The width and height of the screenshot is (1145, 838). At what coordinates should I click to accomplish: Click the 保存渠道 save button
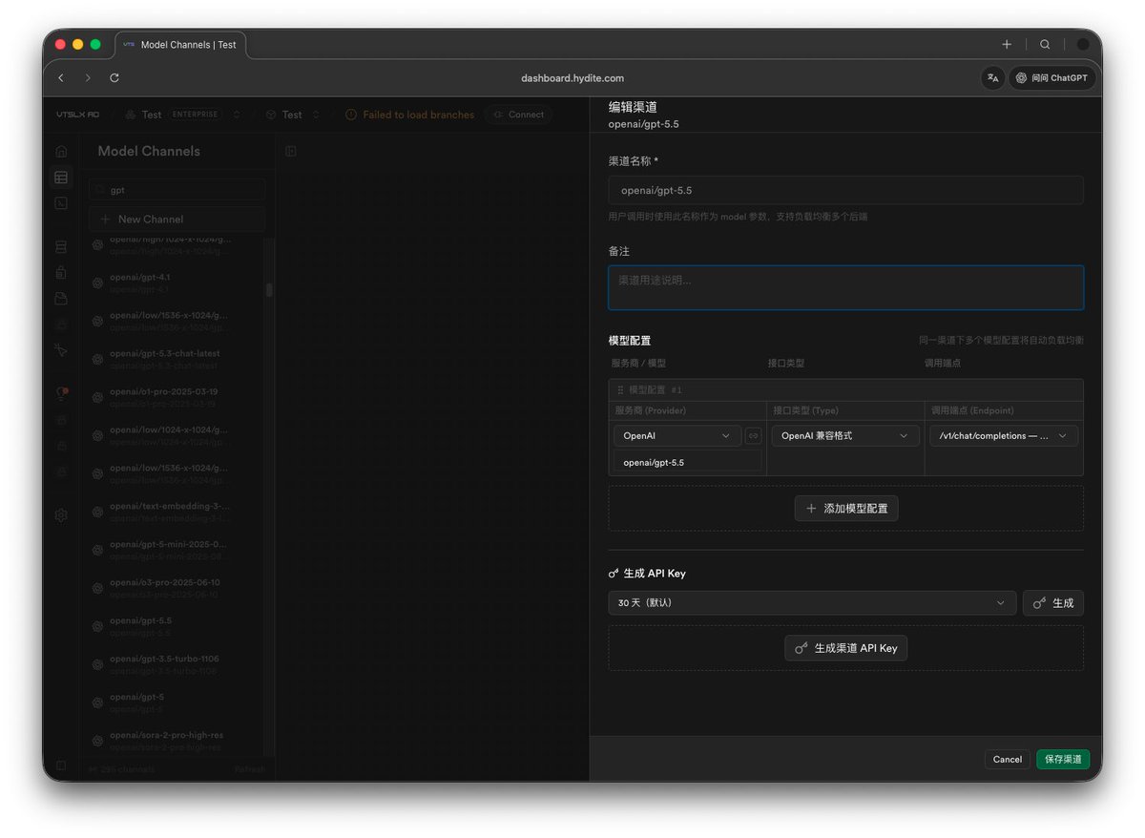(1063, 760)
